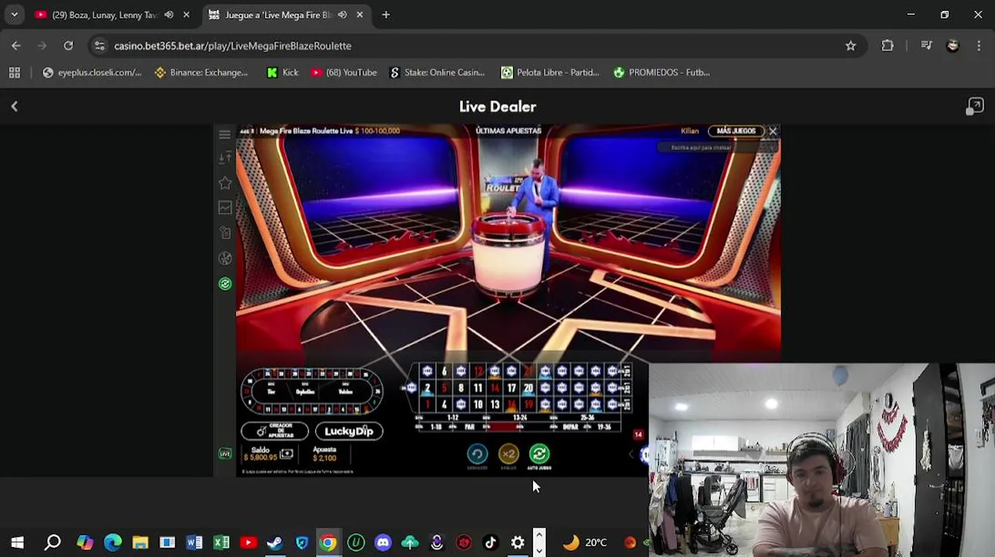Open the browser media control icon
The height and width of the screenshot is (557, 995).
926,46
